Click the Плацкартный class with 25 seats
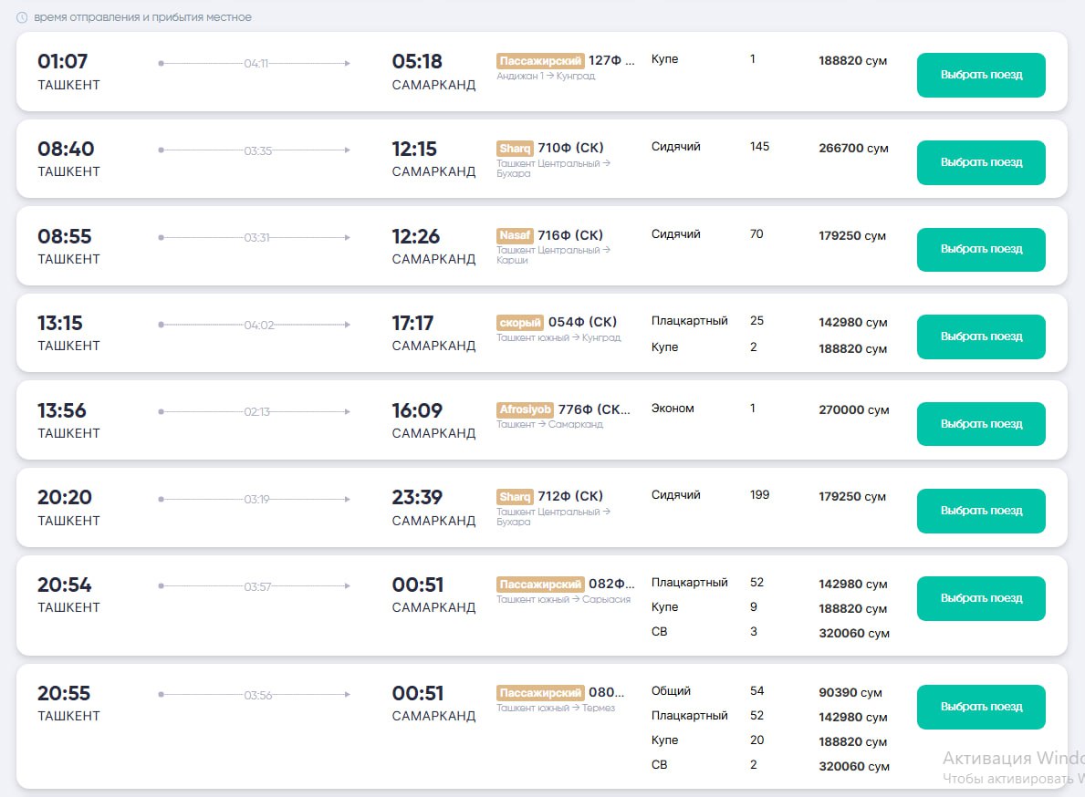The height and width of the screenshot is (797, 1085). point(689,321)
